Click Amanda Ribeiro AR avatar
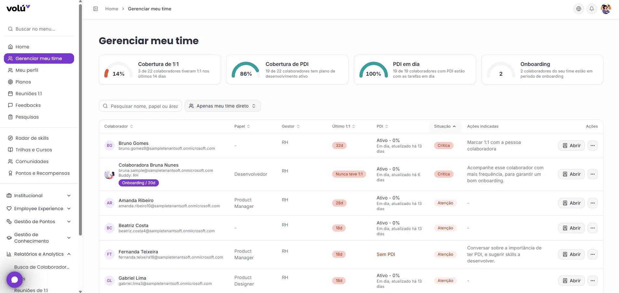Screen dimensions: 619x293 110,203
